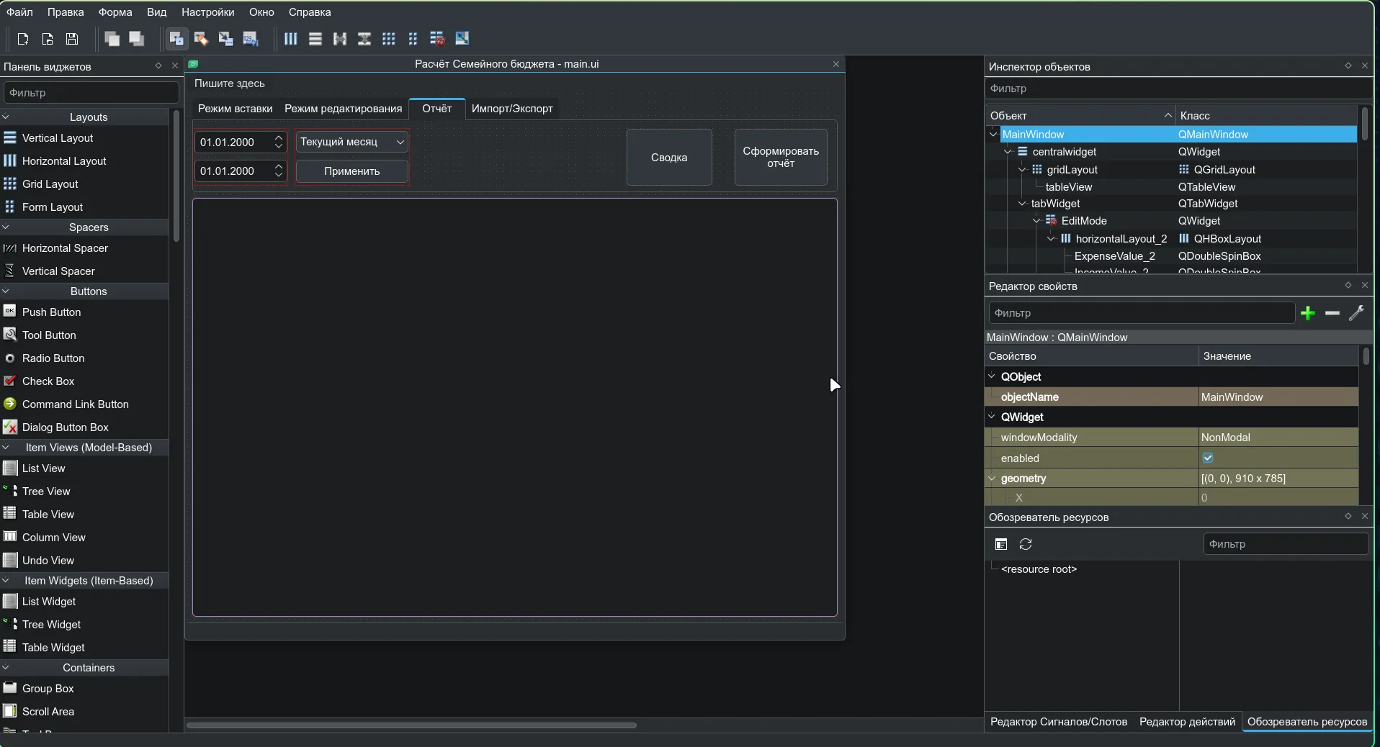Toggle the enabled property checkbox

click(x=1208, y=458)
